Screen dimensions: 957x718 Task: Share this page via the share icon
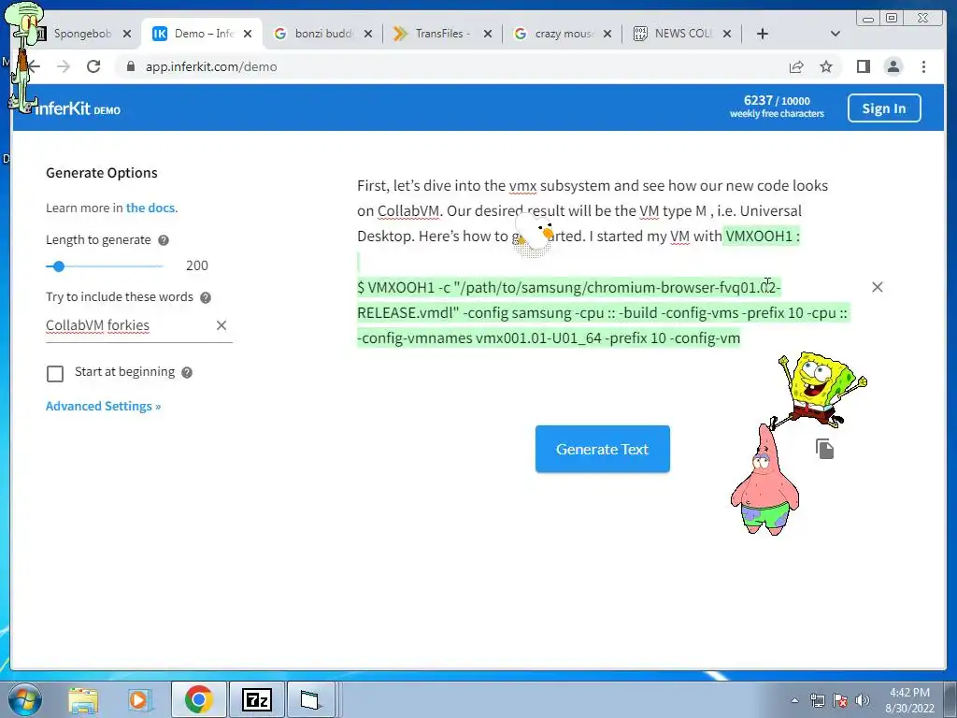[x=796, y=66]
